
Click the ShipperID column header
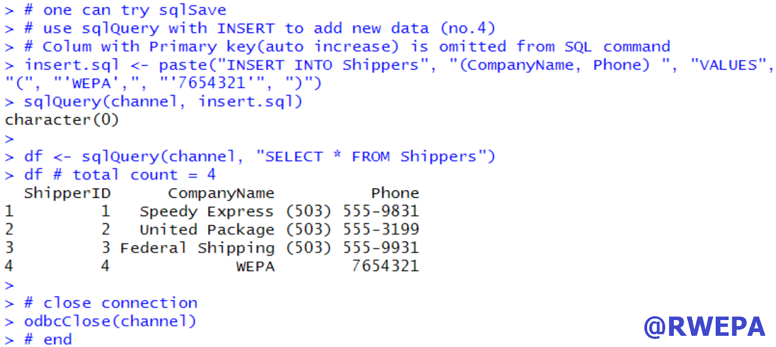[x=67, y=193]
